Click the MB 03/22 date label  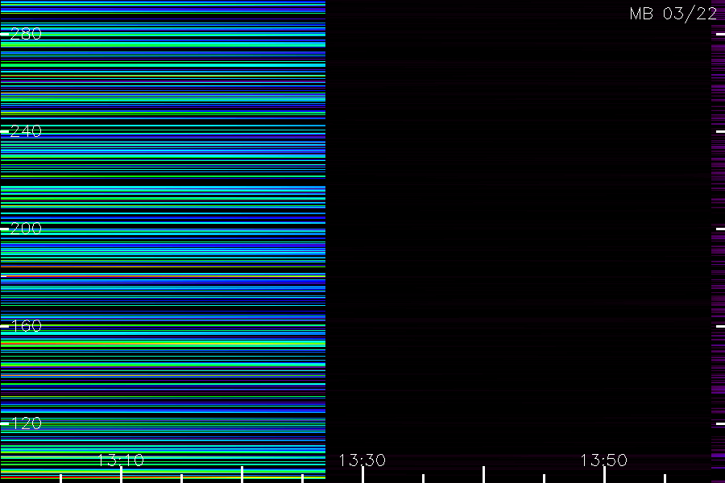pos(673,14)
